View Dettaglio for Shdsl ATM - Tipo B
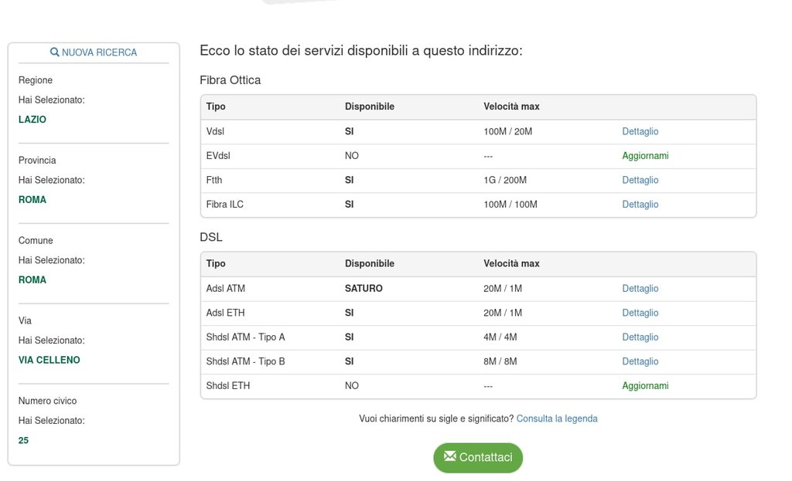Image resolution: width=792 pixels, height=481 pixels. click(640, 361)
